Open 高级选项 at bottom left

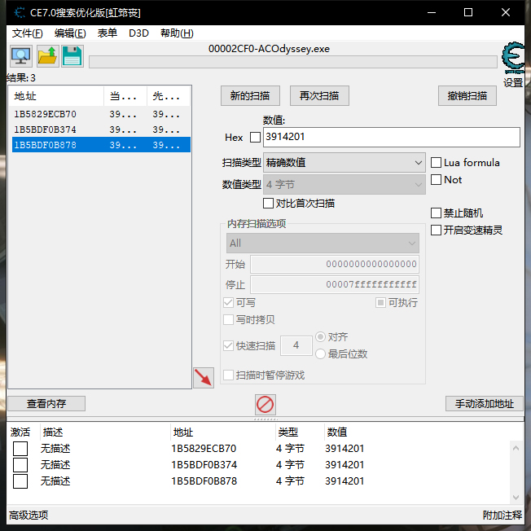point(29,515)
